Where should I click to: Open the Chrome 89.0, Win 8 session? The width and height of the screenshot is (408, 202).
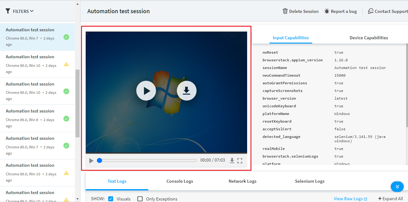point(37,118)
